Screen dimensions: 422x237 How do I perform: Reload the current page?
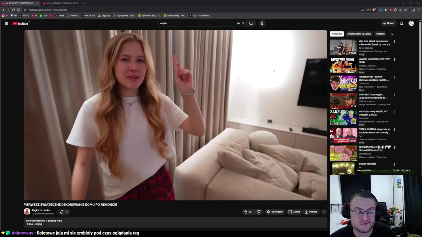pyautogui.click(x=13, y=10)
